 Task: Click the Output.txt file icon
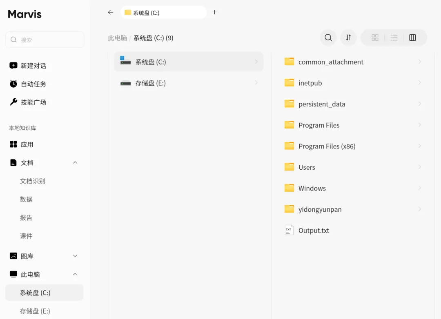(289, 230)
